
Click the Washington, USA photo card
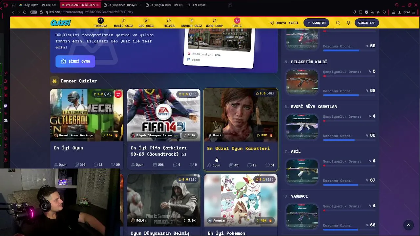click(219, 48)
